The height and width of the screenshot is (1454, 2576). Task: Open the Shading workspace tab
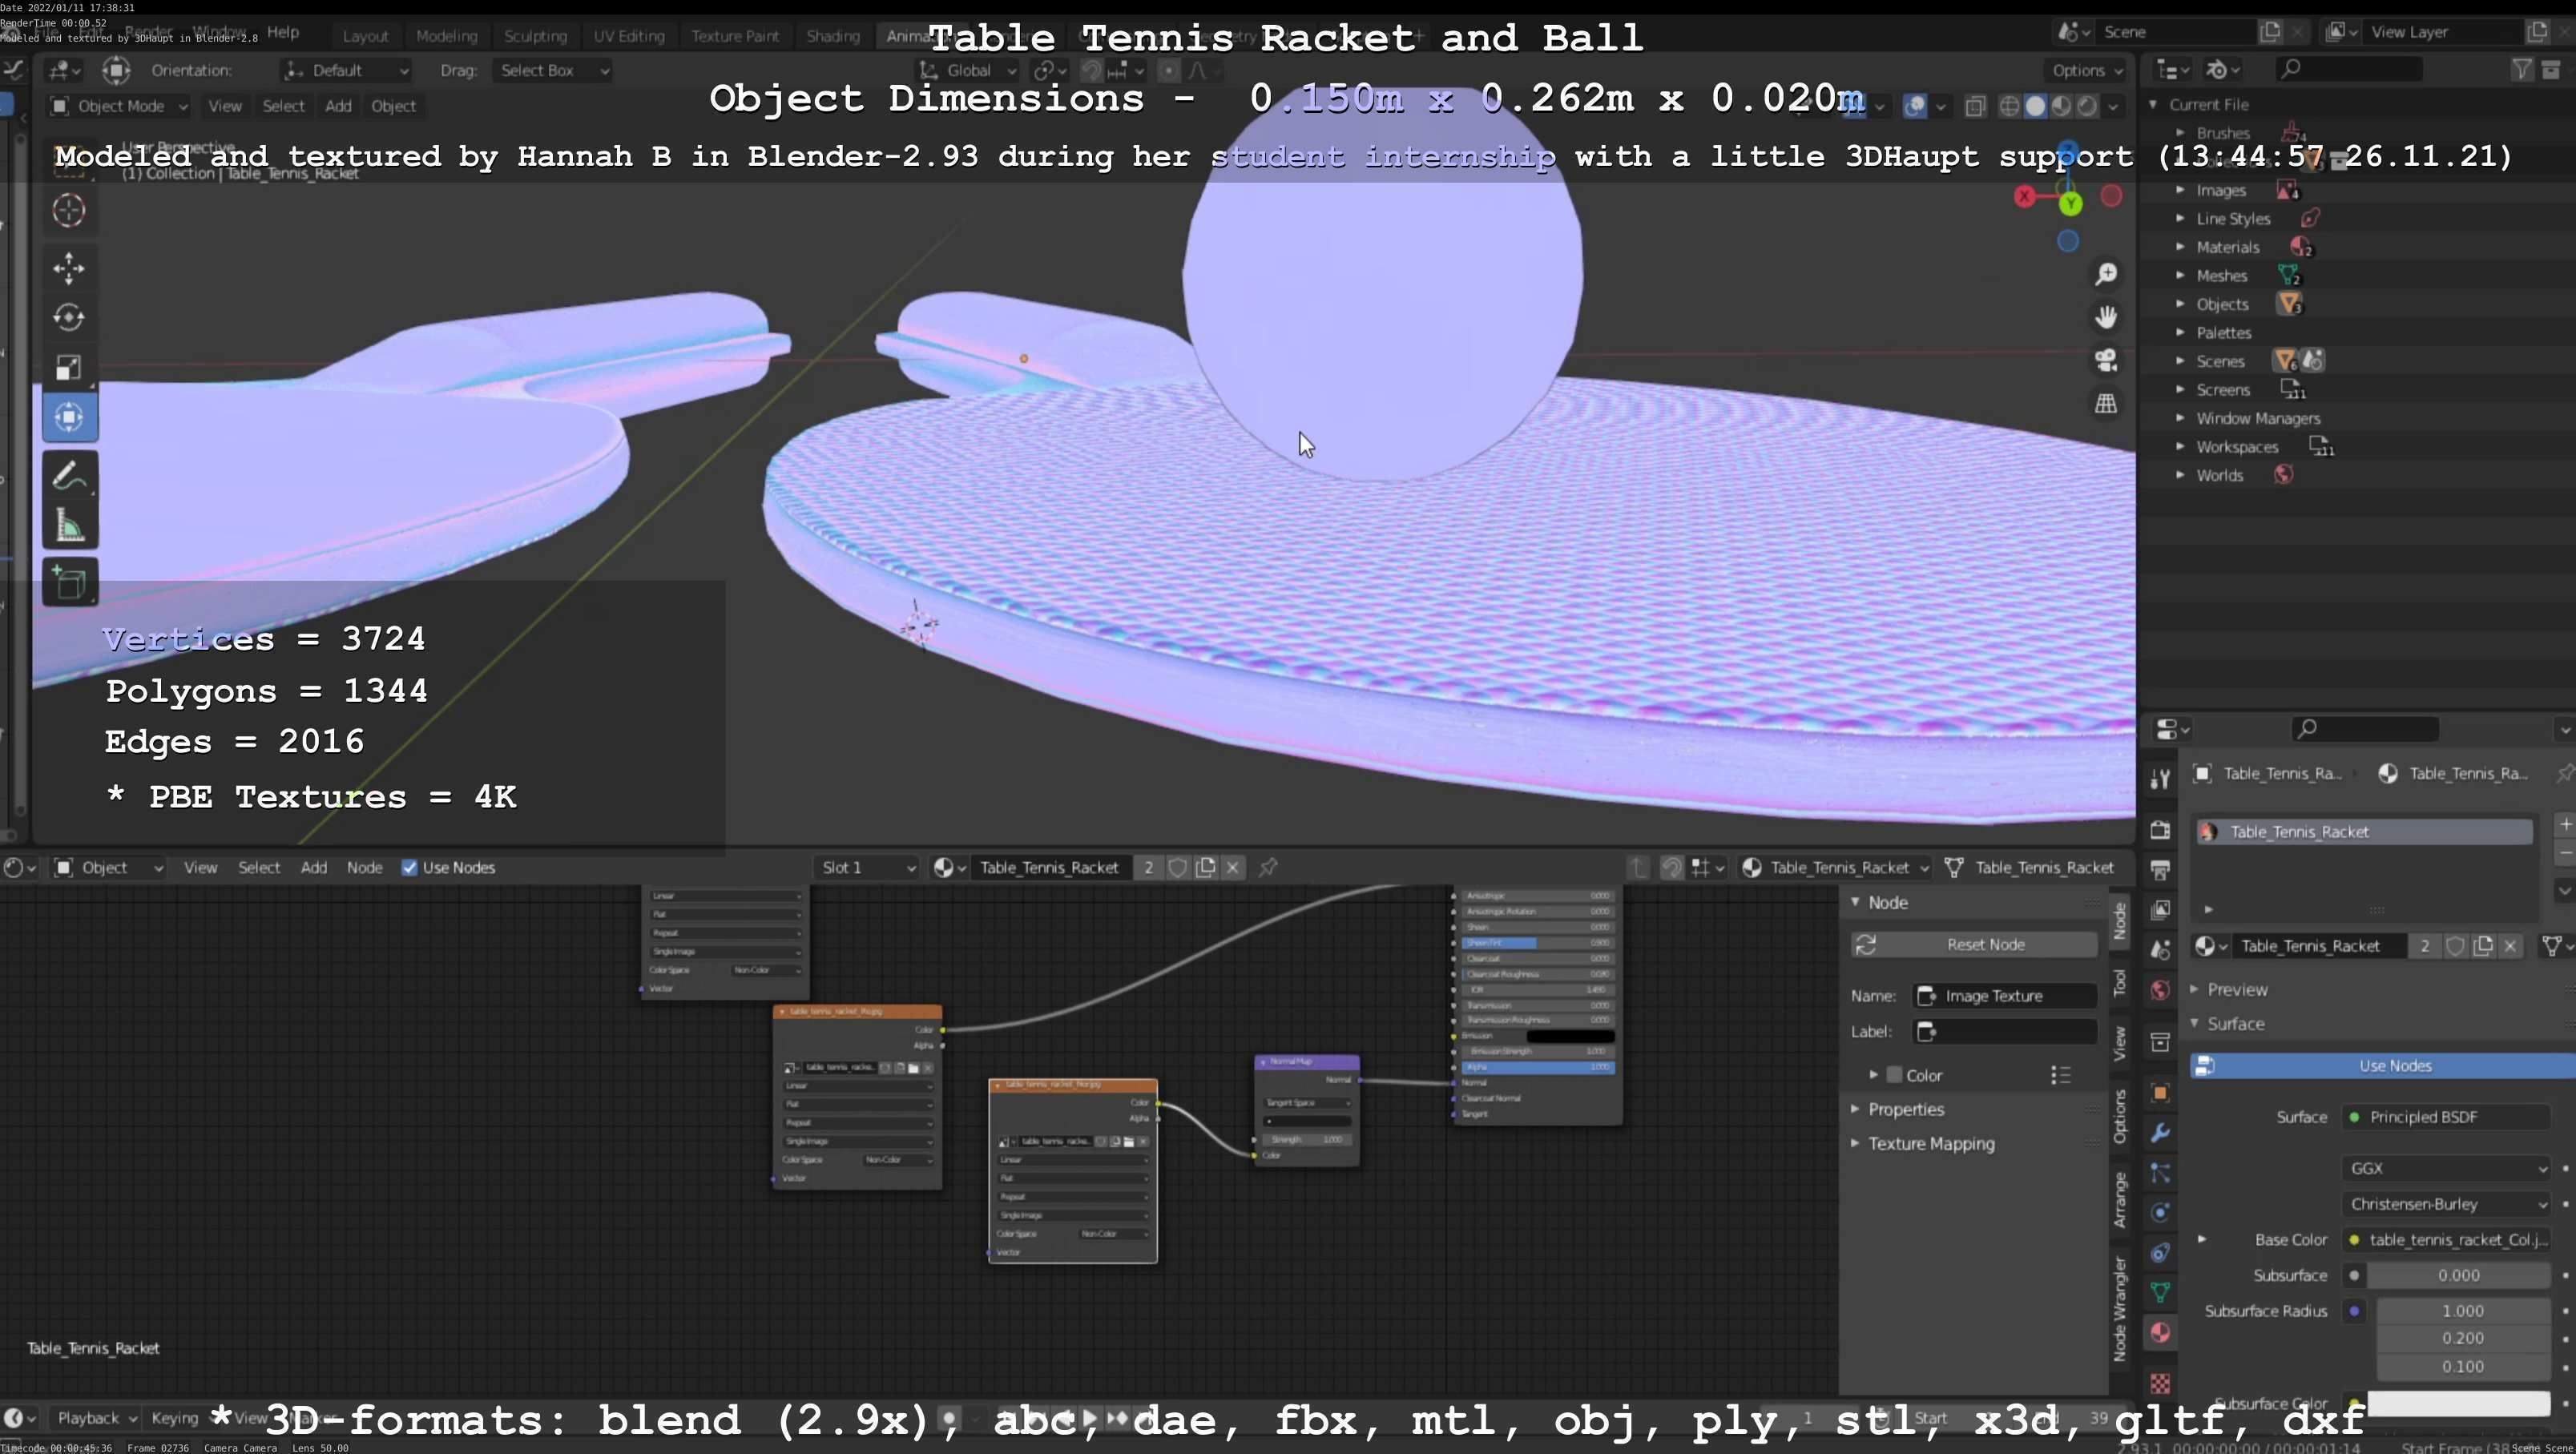pyautogui.click(x=833, y=36)
